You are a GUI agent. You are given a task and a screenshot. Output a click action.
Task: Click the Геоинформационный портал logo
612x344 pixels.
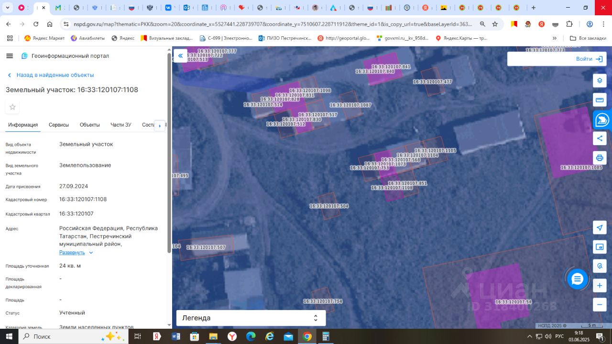(65, 56)
